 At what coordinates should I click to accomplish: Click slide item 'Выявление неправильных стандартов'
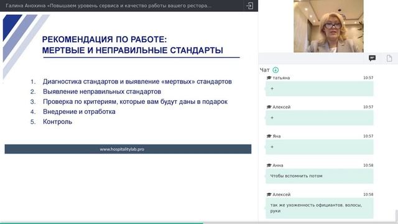[102, 91]
